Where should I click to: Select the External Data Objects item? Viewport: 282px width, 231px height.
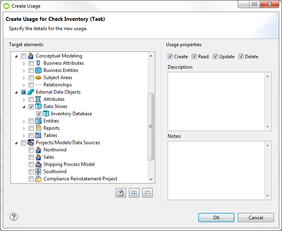click(58, 92)
